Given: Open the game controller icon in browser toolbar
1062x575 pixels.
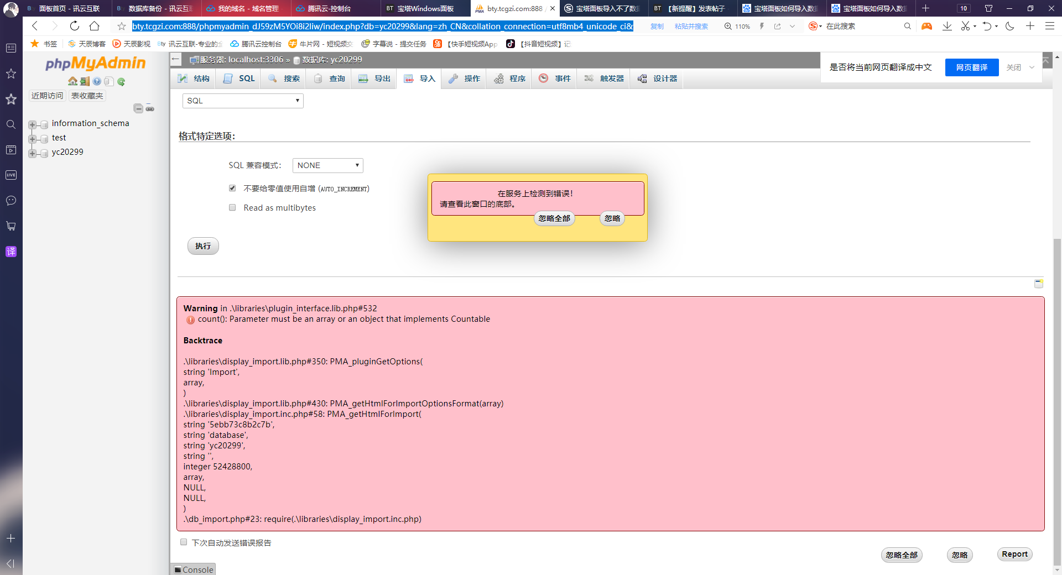Looking at the screenshot, I should (x=926, y=26).
